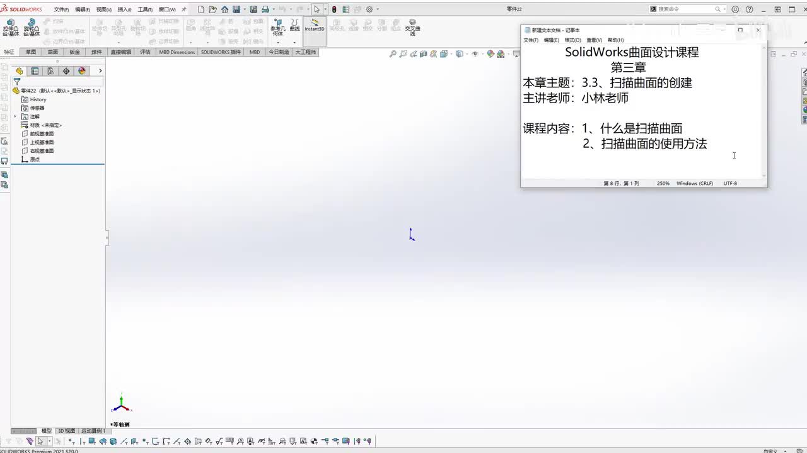
Task: Click the Select cursor tool
Action: (316, 9)
